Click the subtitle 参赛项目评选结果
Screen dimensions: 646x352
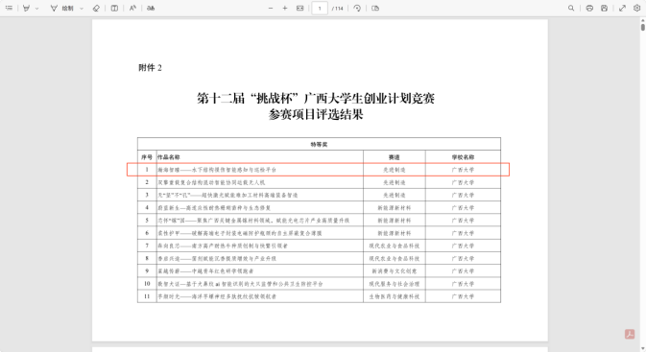[316, 114]
